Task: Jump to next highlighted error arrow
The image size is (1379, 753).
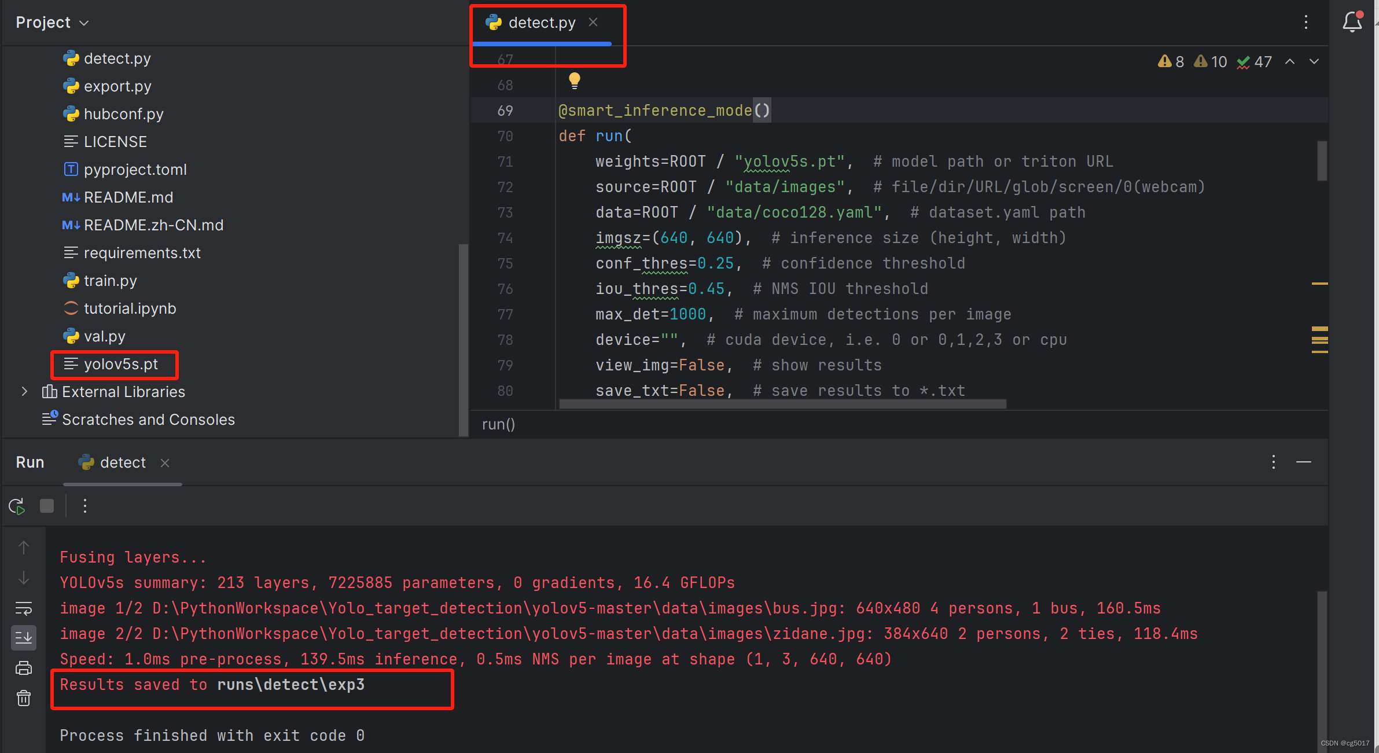Action: pyautogui.click(x=1314, y=62)
